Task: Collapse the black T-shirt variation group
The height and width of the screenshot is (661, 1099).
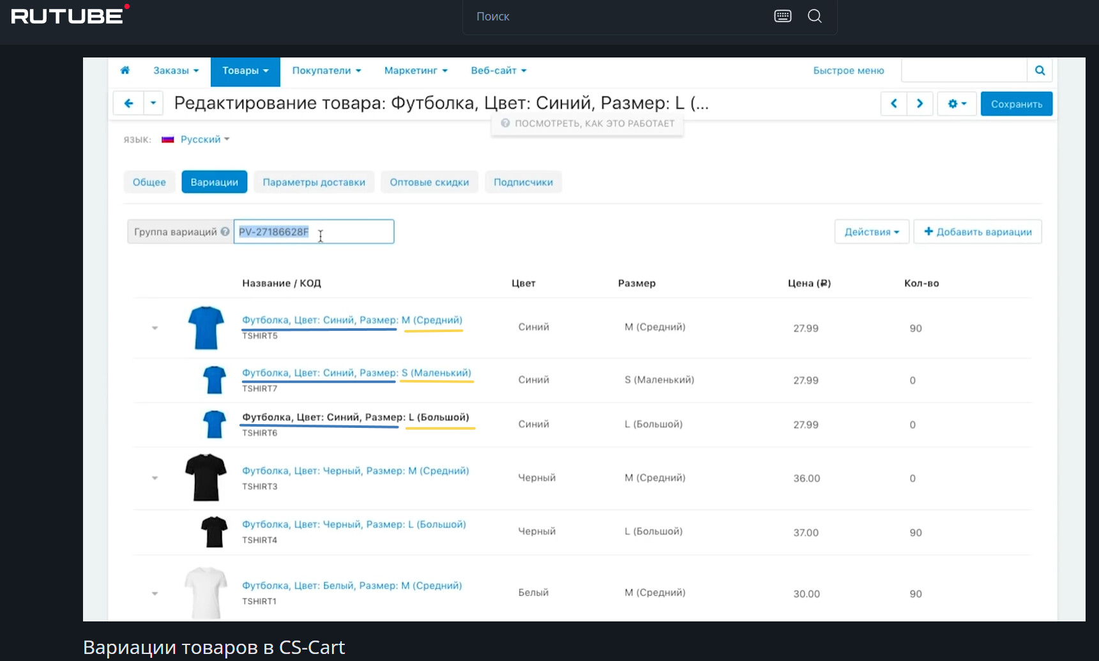Action: (155, 478)
